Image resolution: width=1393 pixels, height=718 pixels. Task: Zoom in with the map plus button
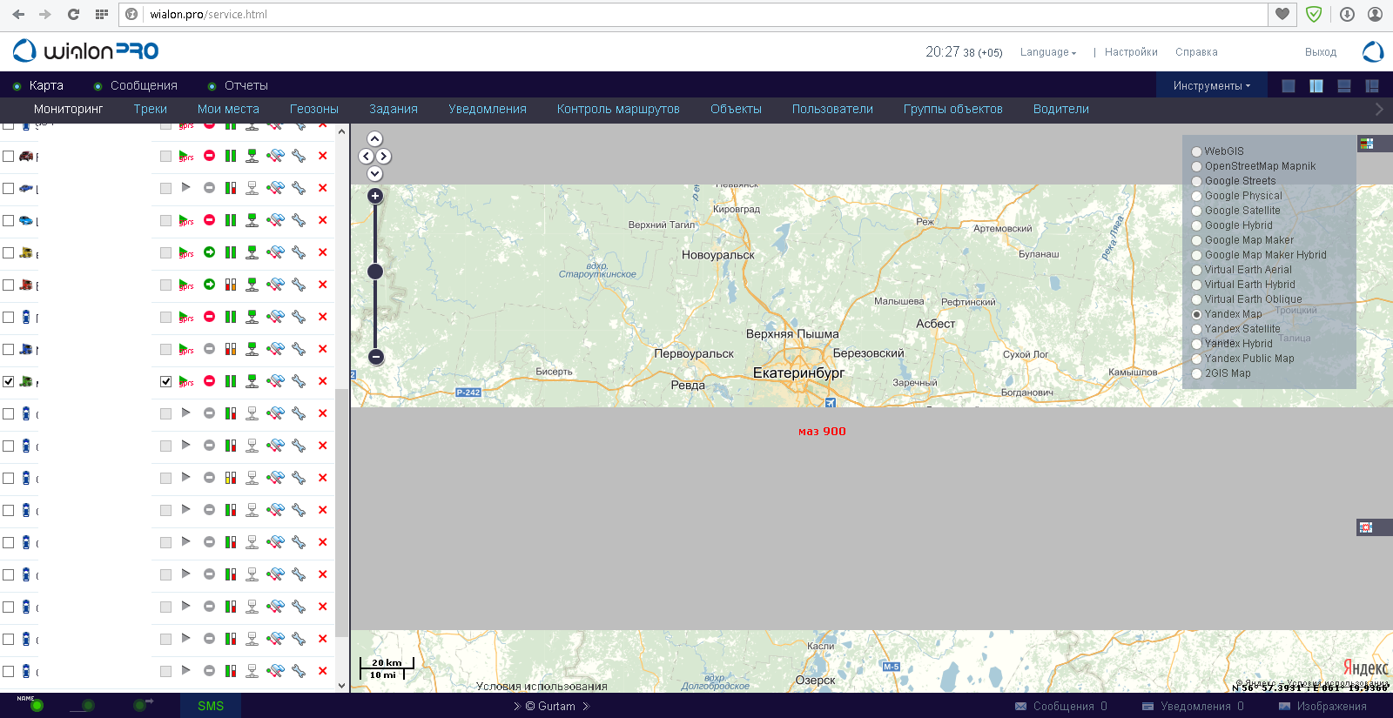(x=375, y=196)
